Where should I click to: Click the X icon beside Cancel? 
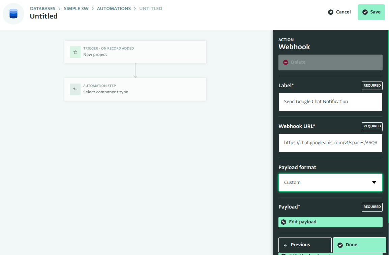pos(331,12)
